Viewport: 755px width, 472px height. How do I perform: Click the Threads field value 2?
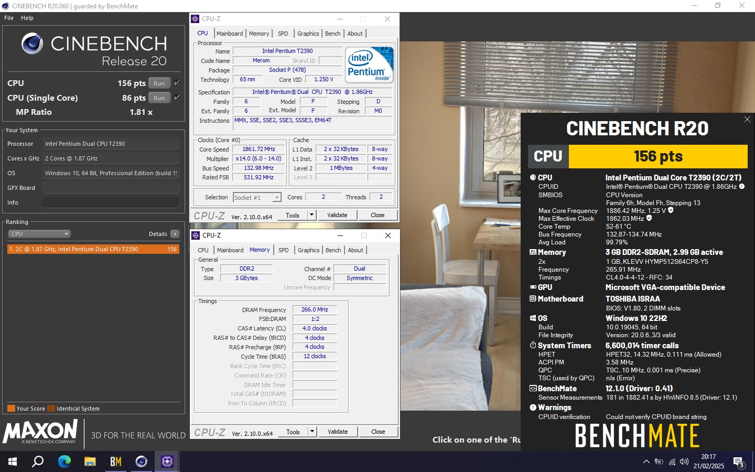(381, 197)
